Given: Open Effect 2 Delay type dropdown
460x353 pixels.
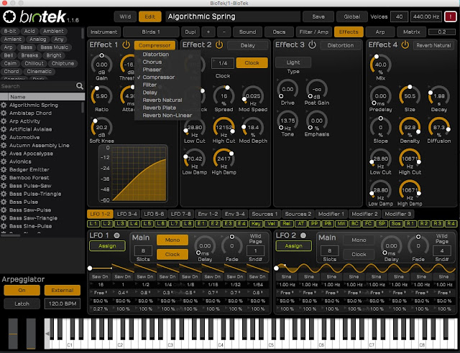Looking at the screenshot, I should 247,45.
